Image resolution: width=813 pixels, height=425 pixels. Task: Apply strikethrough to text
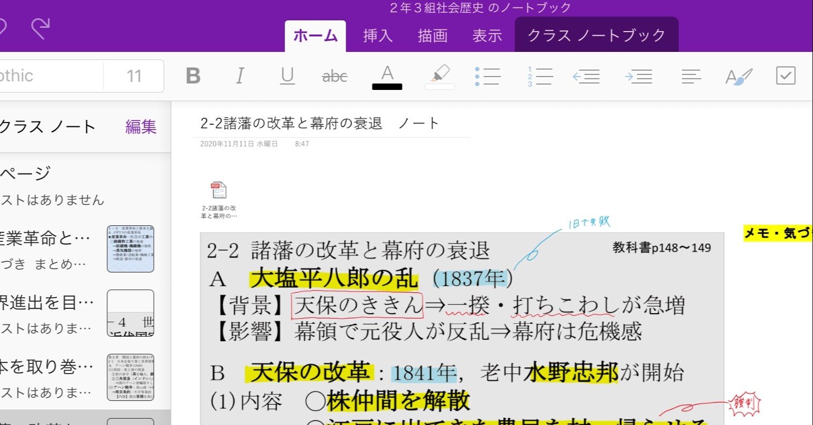[x=333, y=76]
